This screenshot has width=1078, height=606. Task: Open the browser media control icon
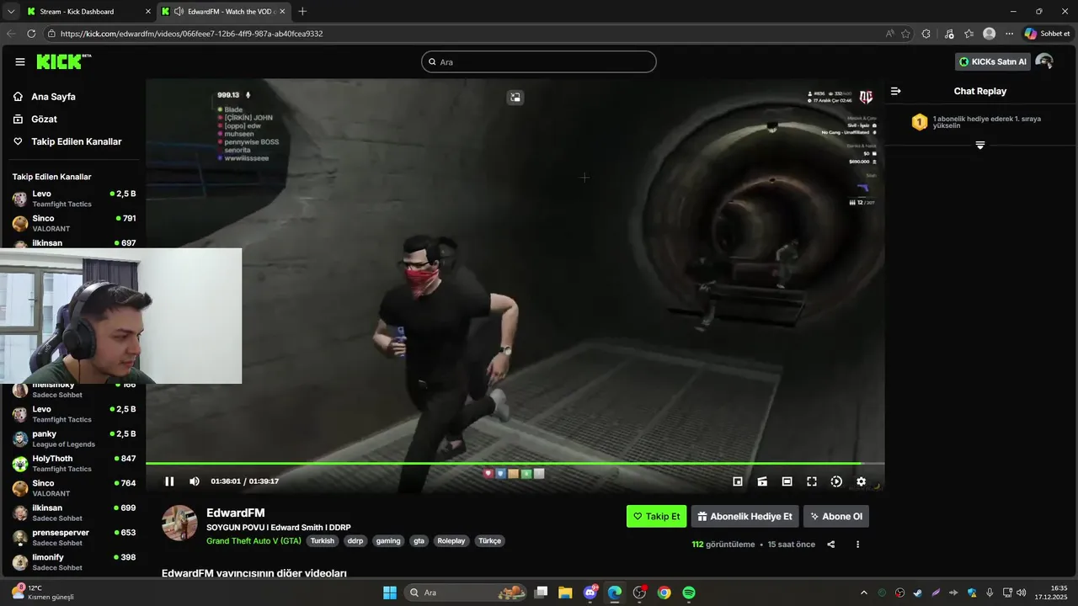click(949, 34)
